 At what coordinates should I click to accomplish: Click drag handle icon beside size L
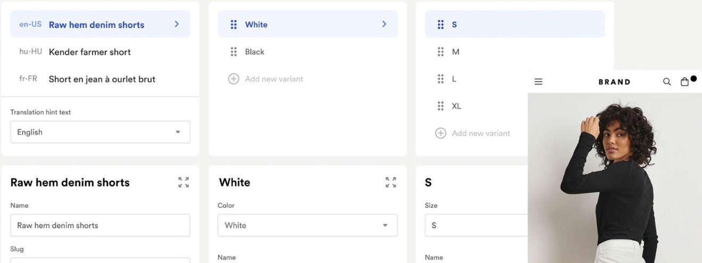pos(440,79)
